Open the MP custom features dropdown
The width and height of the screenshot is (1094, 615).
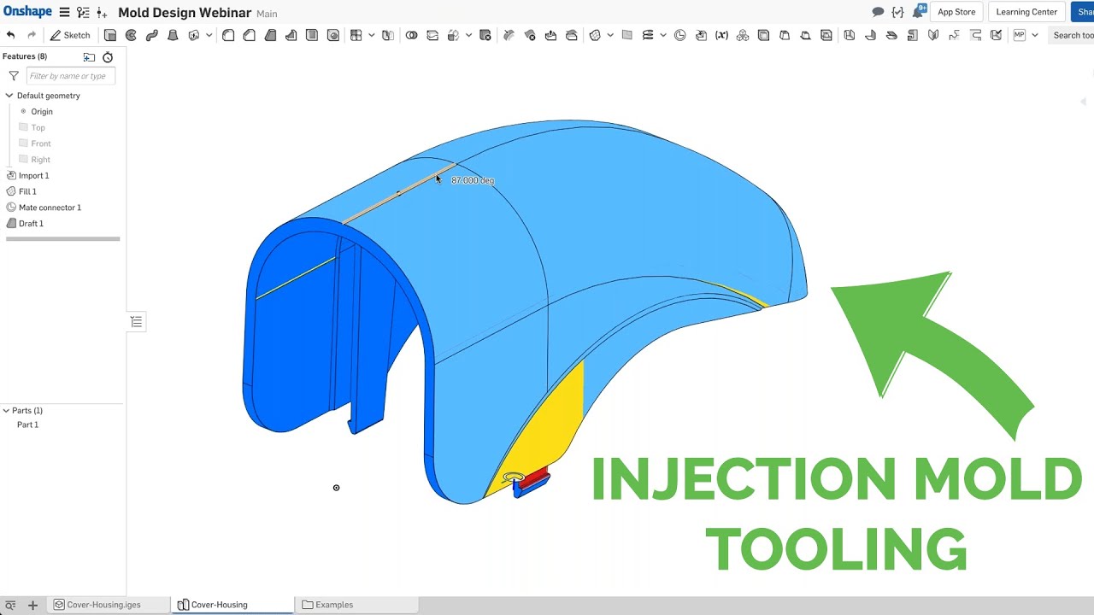(1034, 35)
